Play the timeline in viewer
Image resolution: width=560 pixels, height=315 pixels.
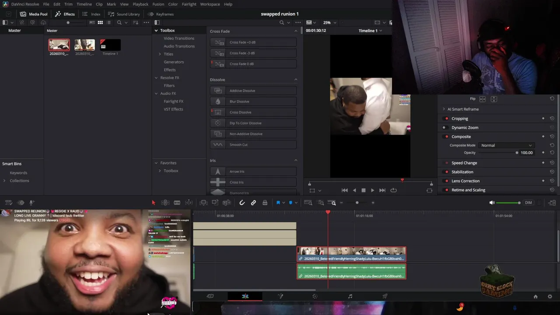click(372, 190)
